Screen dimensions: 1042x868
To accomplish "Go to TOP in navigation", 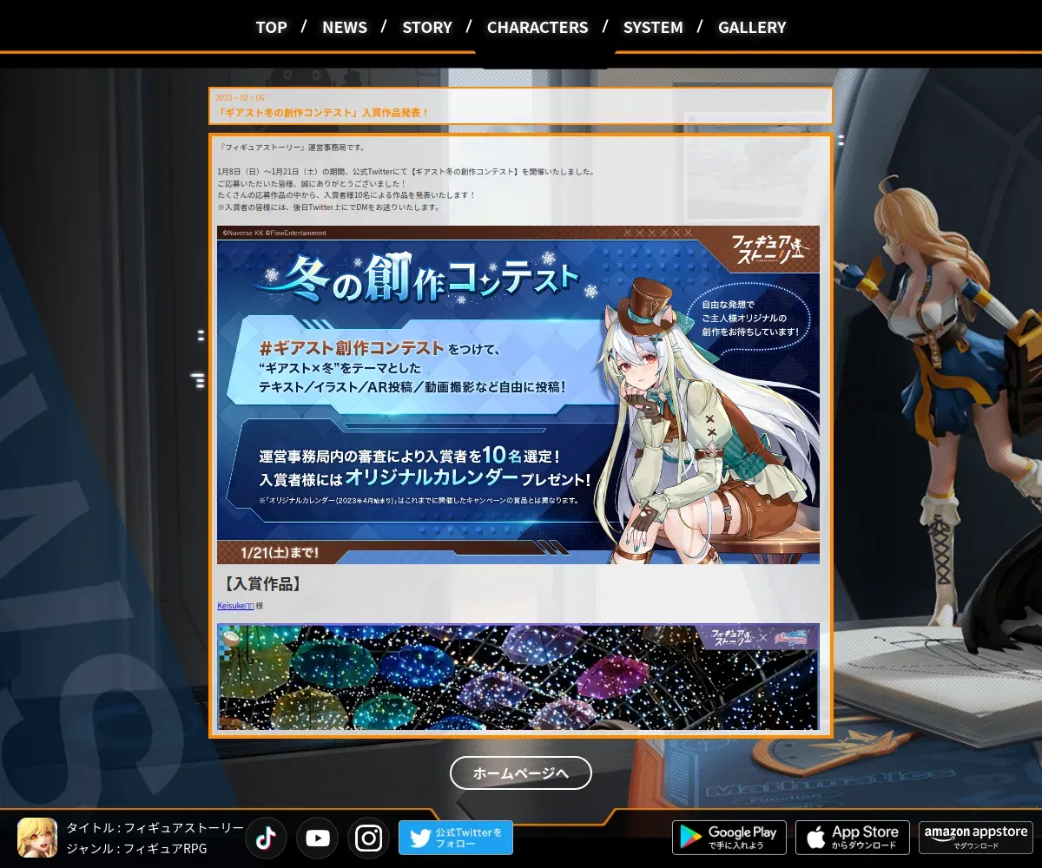I will point(271,27).
